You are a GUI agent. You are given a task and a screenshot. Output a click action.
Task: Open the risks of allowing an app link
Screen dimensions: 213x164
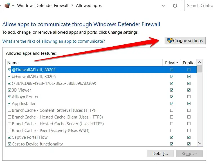(x=53, y=41)
